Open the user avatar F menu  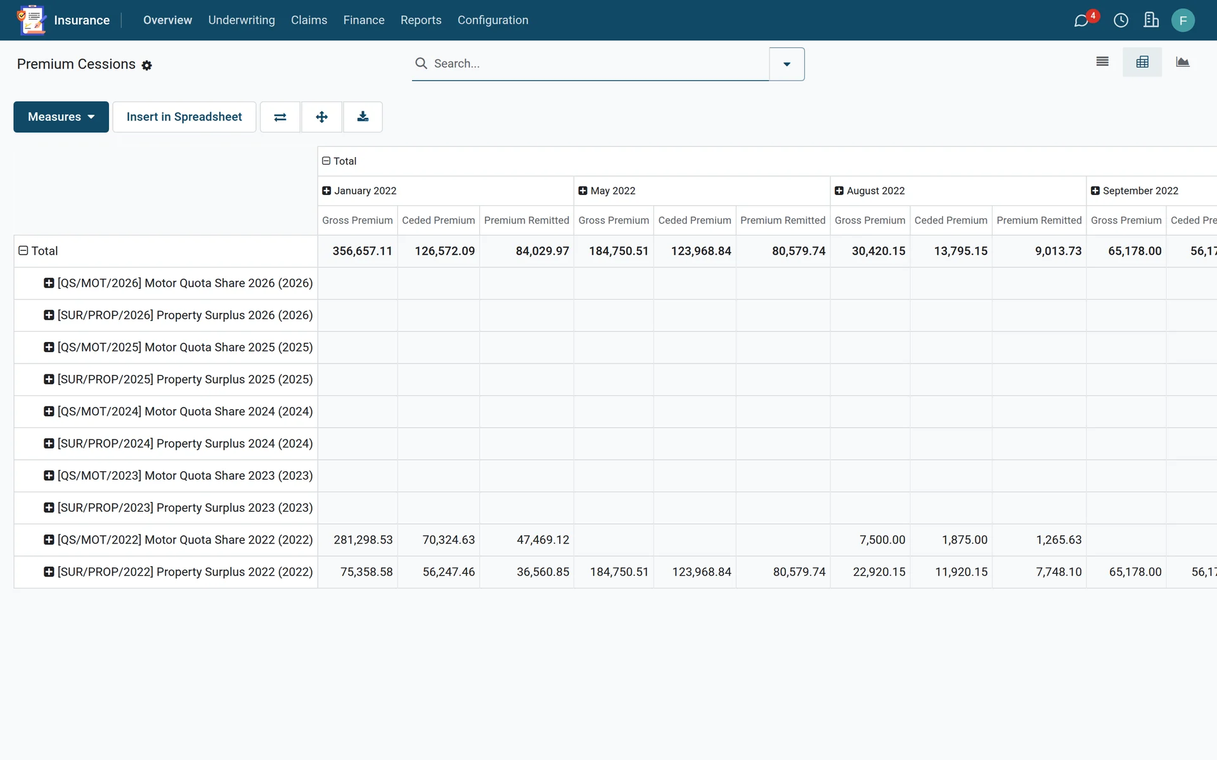1183,20
